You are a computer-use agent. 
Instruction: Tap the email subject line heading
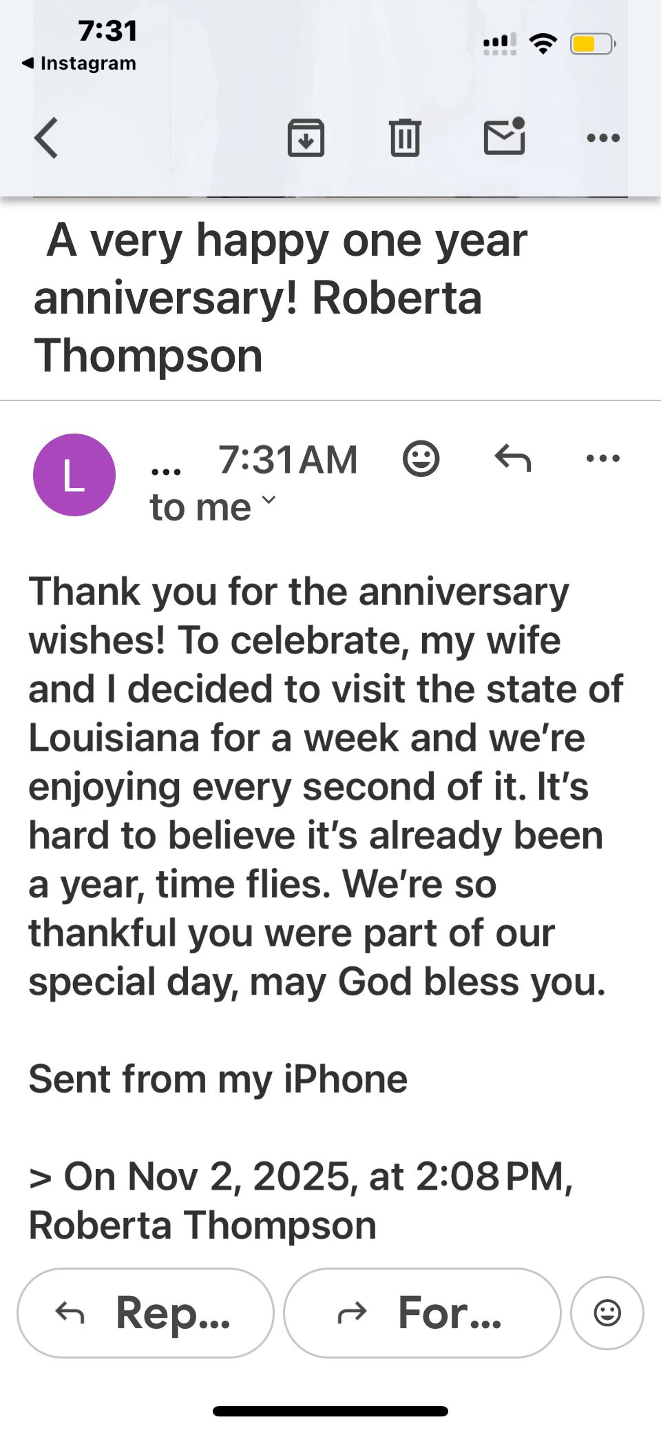coord(281,298)
